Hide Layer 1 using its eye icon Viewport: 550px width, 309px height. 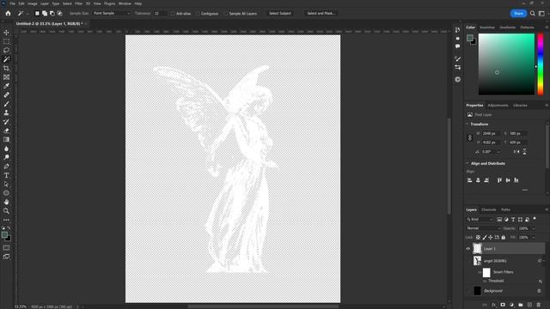pyautogui.click(x=467, y=249)
